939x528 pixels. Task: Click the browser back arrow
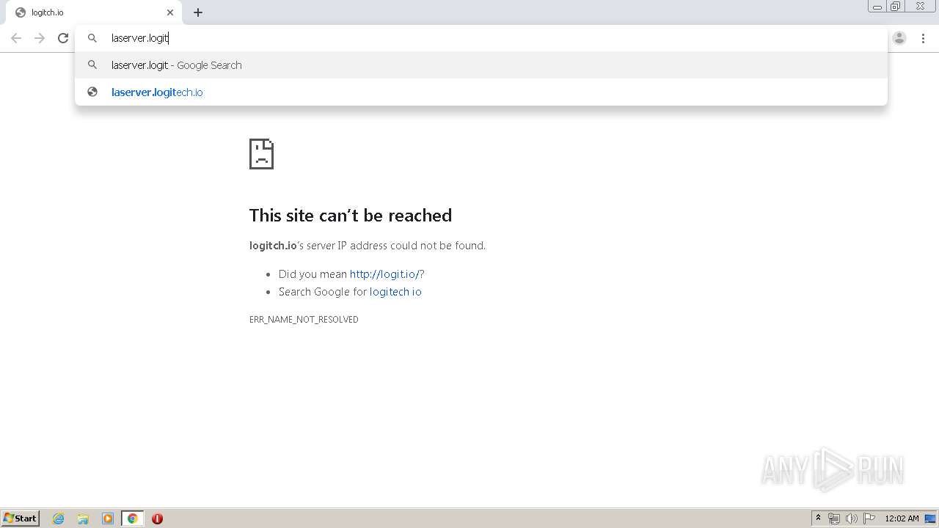point(16,38)
